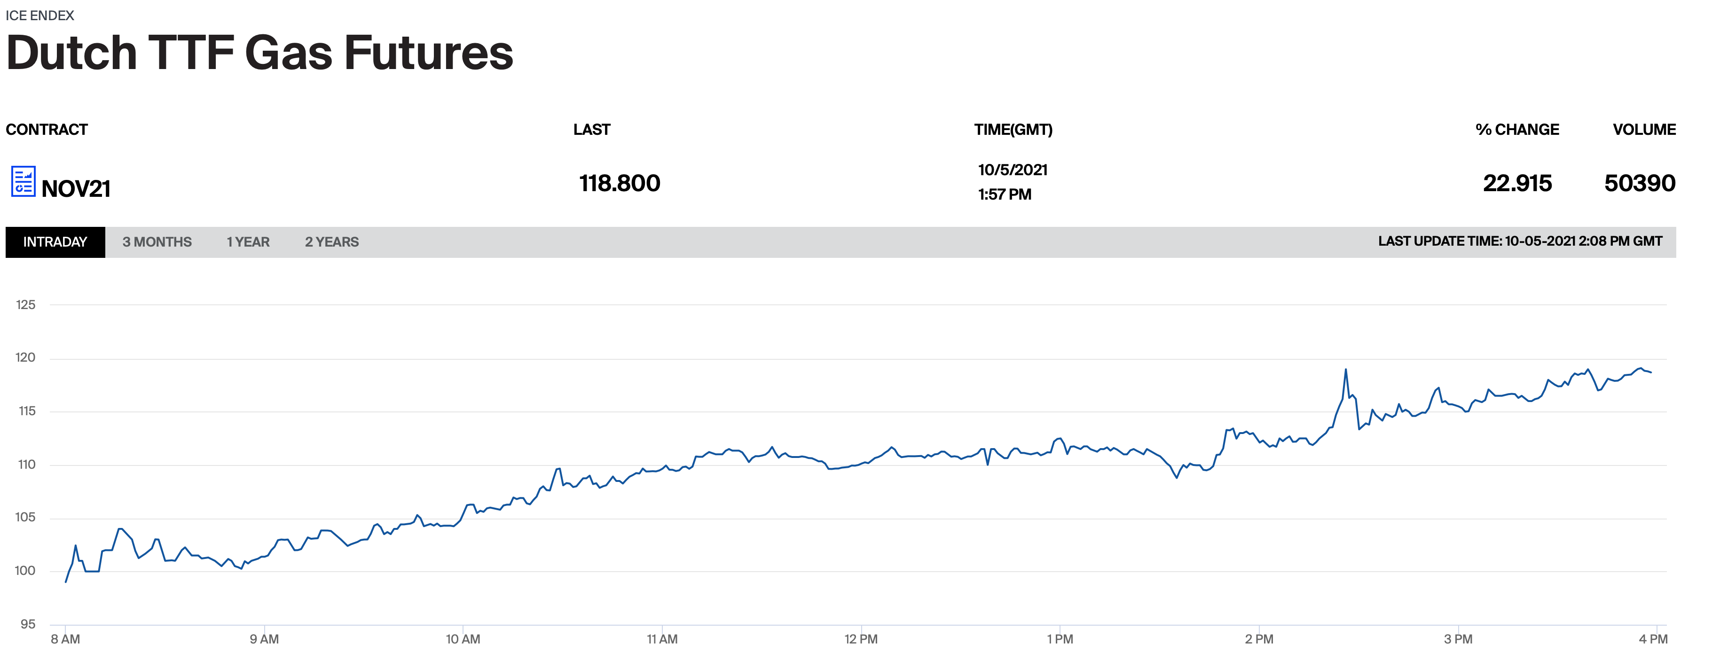Click the price spike peak after 2 PM
Viewport: 1712px width, 651px height.
point(1346,369)
